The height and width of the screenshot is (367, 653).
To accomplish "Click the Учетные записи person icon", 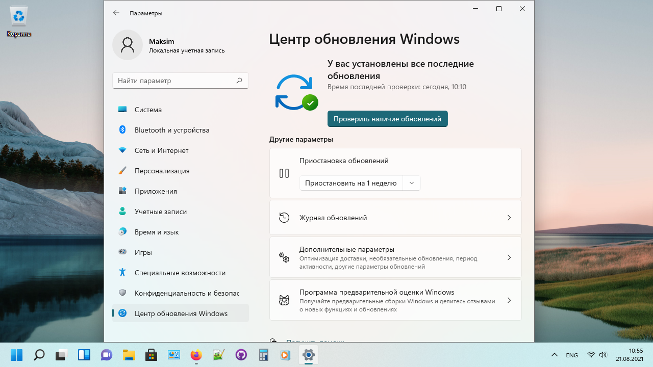I will pyautogui.click(x=122, y=212).
